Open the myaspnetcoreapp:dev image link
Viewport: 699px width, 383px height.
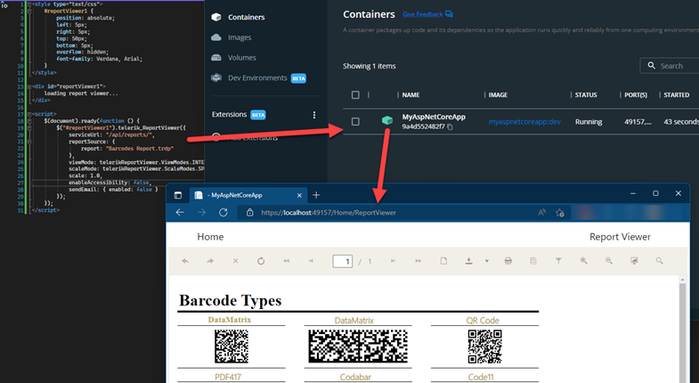[524, 121]
